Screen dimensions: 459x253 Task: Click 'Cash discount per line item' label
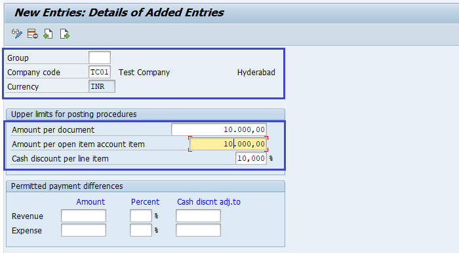[x=60, y=159]
